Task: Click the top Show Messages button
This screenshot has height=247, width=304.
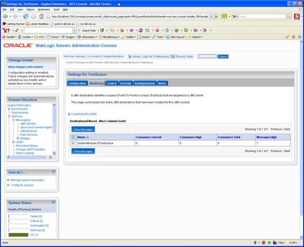Action: (x=83, y=130)
